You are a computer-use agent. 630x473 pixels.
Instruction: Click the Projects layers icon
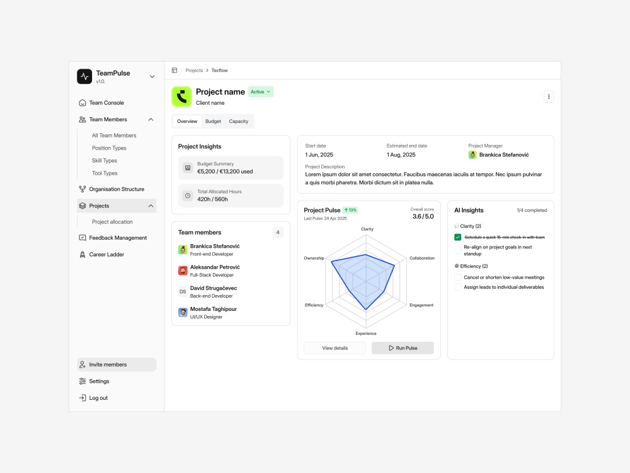(83, 206)
